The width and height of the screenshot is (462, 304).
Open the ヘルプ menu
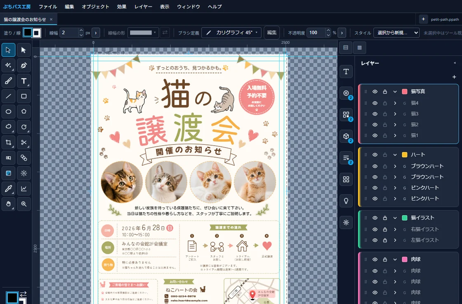point(215,7)
